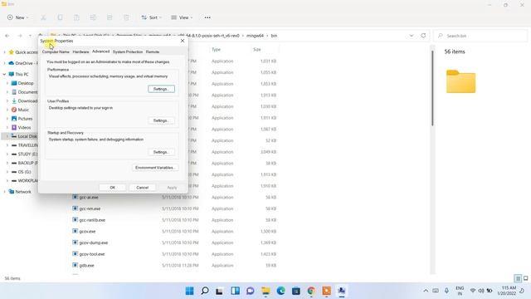Screen dimensions: 531x299
Task: Select bin in the address breadcrumb
Action: tap(274, 36)
